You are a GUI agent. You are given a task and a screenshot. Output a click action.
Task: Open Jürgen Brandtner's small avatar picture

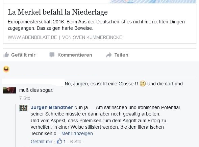(23, 108)
